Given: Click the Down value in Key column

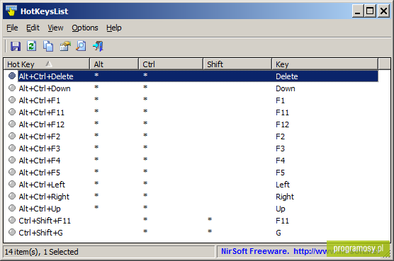Looking at the screenshot, I should 286,88.
